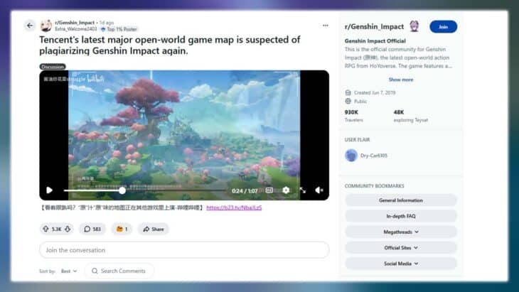
Task: Unmute the video audio
Action: point(319,190)
